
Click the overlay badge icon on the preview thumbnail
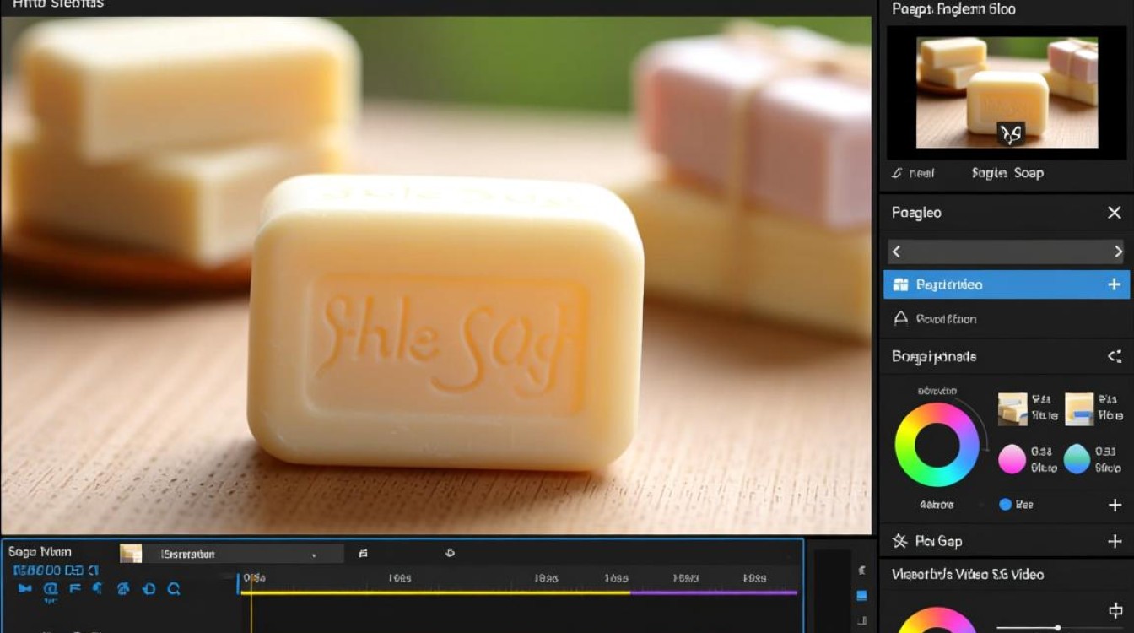coord(1011,133)
